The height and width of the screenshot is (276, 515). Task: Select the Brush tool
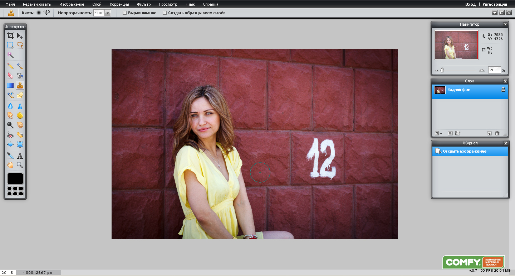(x=20, y=66)
